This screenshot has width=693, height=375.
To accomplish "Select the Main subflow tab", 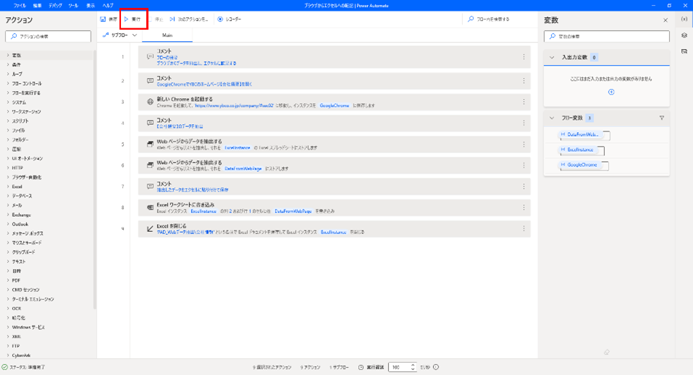I will (167, 35).
